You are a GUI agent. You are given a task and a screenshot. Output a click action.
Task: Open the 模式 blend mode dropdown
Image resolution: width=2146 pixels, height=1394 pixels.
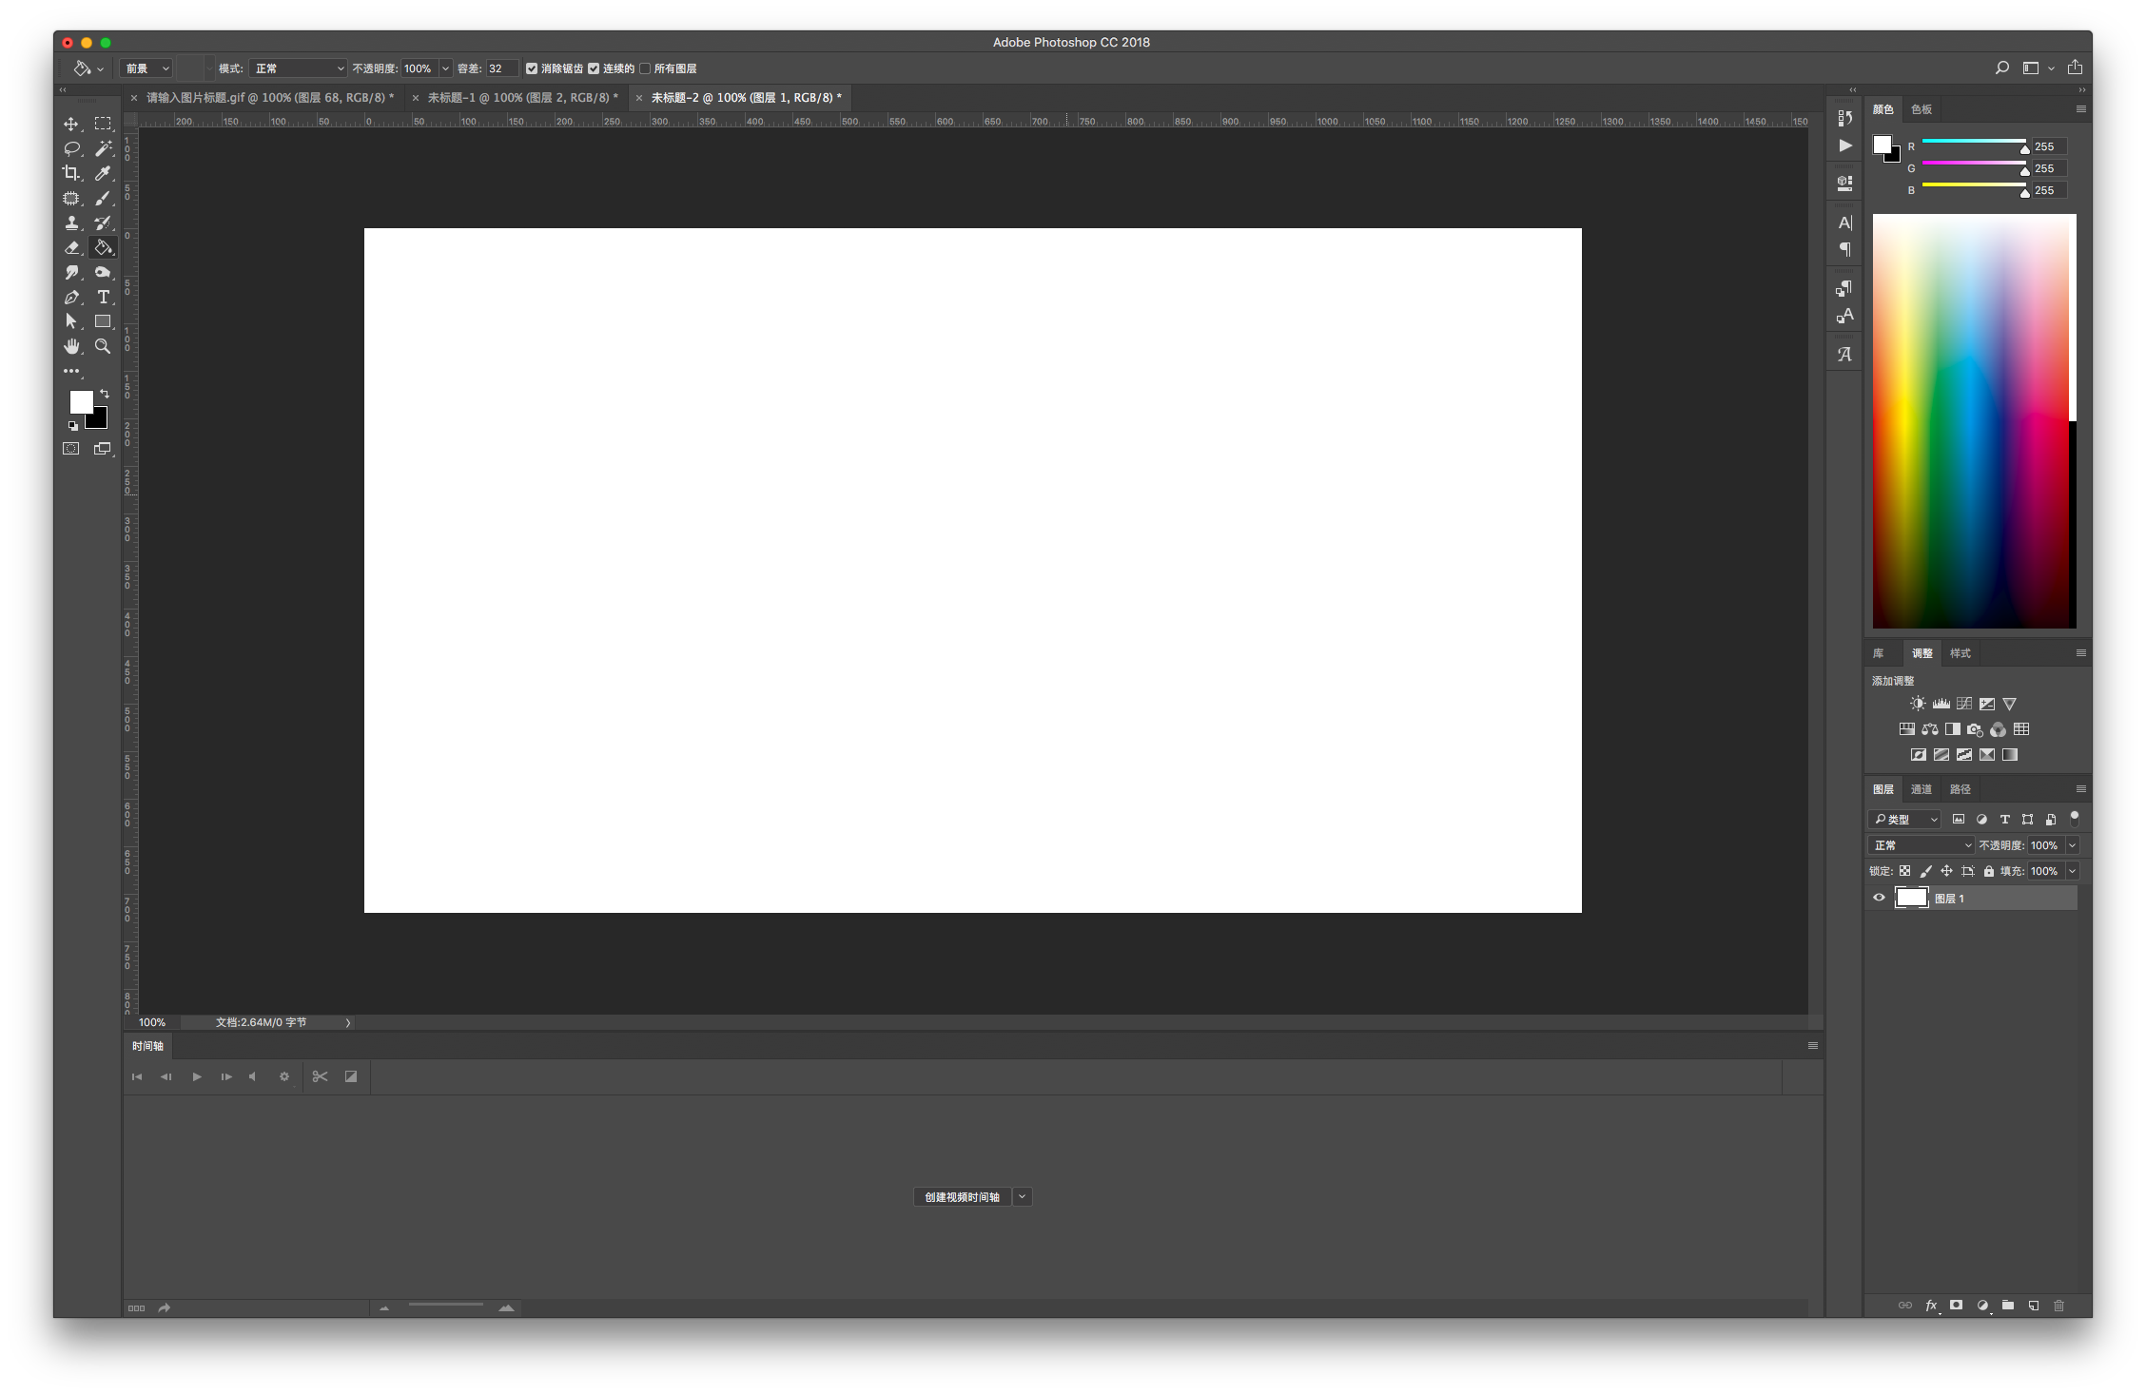coord(298,68)
